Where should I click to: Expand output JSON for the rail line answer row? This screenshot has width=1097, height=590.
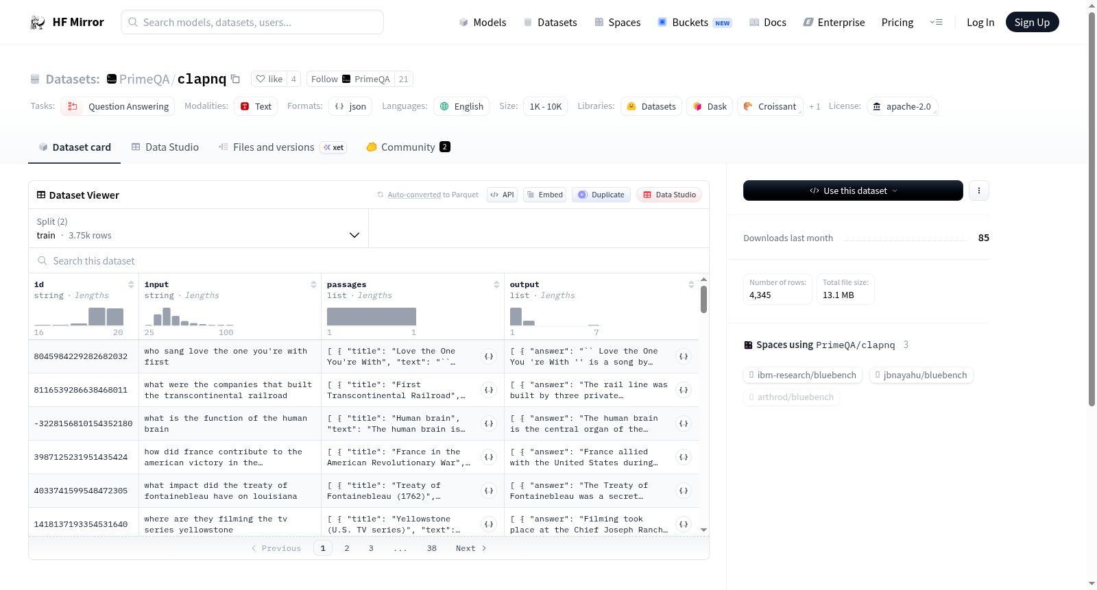click(x=684, y=390)
